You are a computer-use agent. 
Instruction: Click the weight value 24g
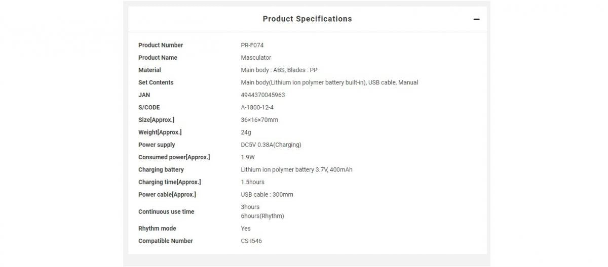click(x=246, y=132)
